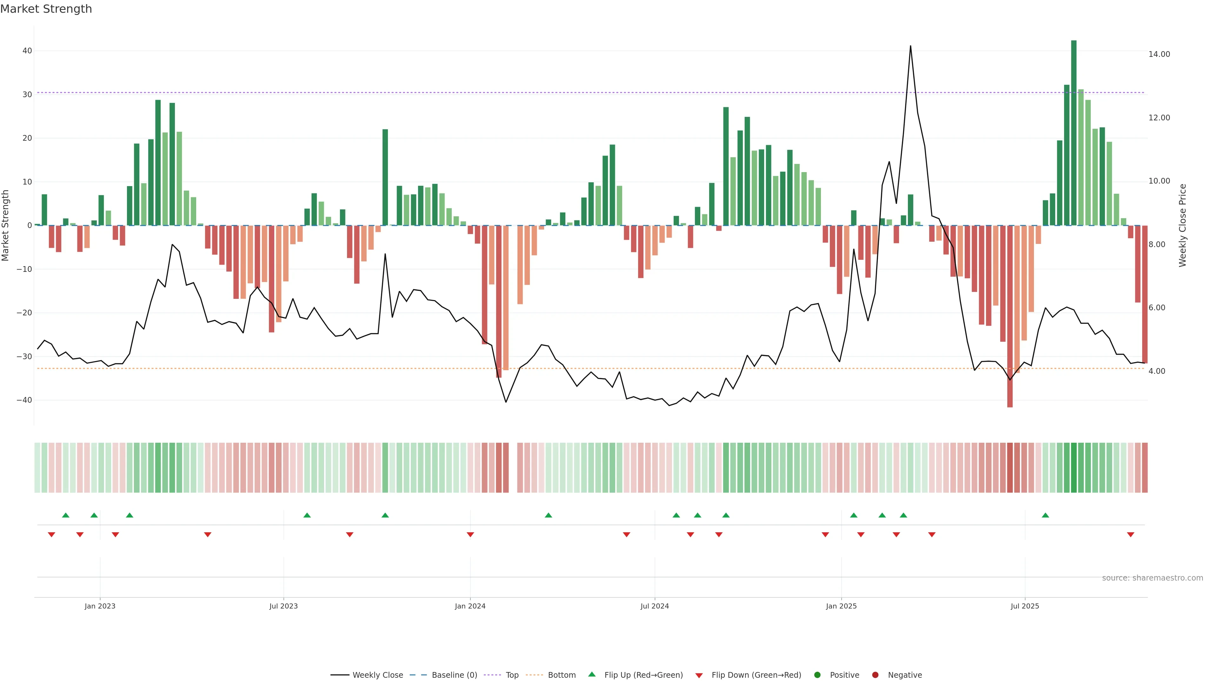1219x686 pixels.
Task: Click the last red flip-down marker
Action: [1130, 535]
